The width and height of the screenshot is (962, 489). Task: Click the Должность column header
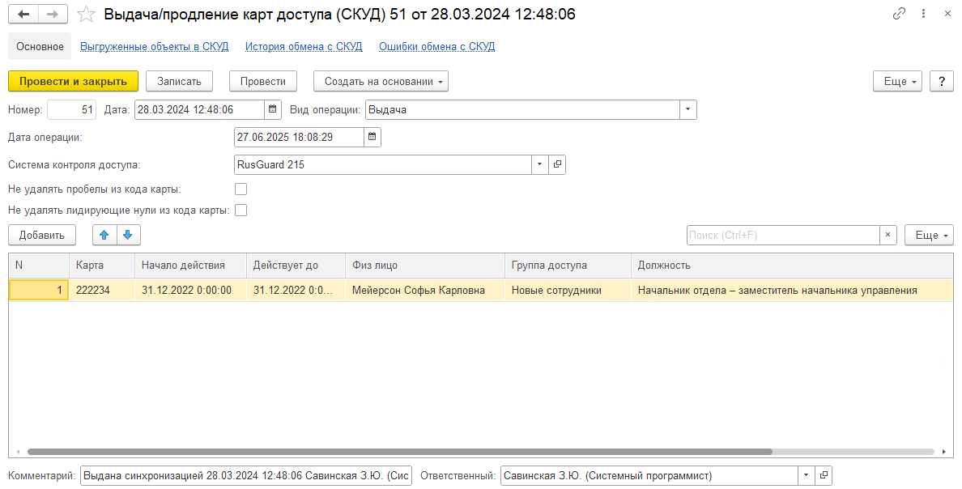(792, 265)
